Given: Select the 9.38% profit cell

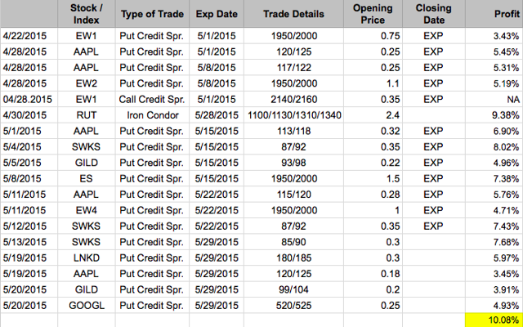Looking at the screenshot, I should tap(494, 115).
